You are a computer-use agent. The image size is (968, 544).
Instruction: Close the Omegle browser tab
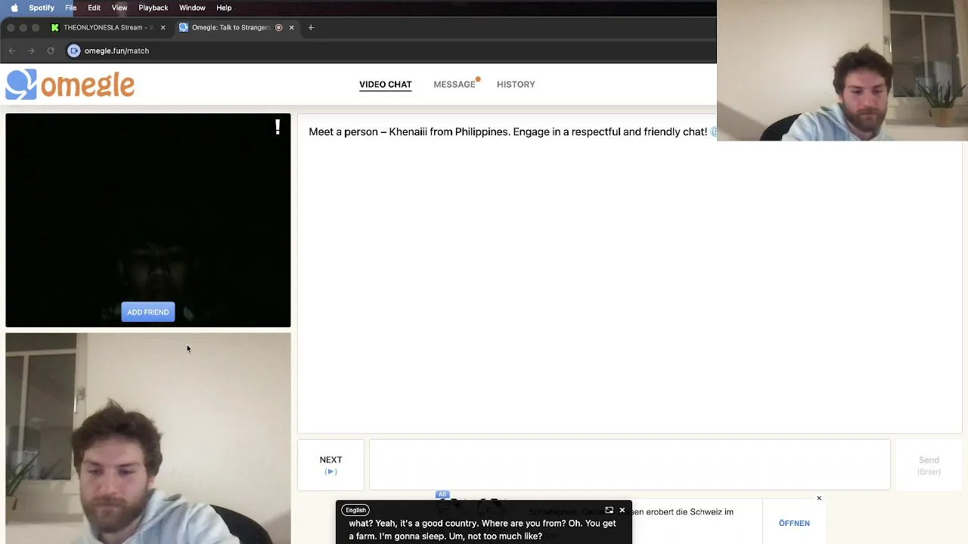[291, 28]
